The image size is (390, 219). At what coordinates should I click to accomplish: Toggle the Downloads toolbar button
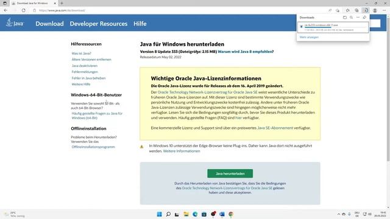point(366,10)
